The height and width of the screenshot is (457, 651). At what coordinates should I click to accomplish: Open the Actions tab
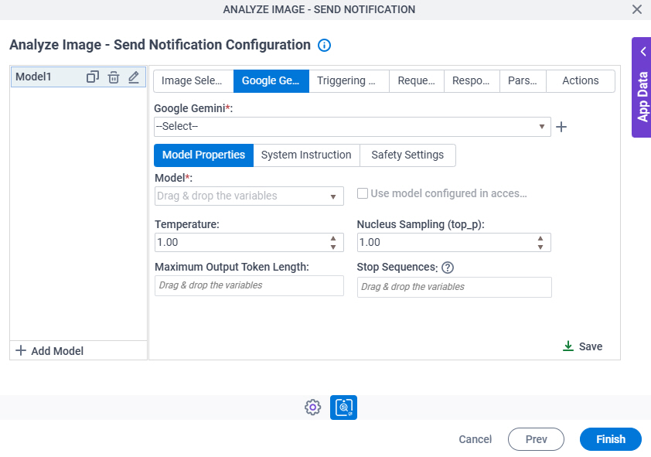point(581,81)
